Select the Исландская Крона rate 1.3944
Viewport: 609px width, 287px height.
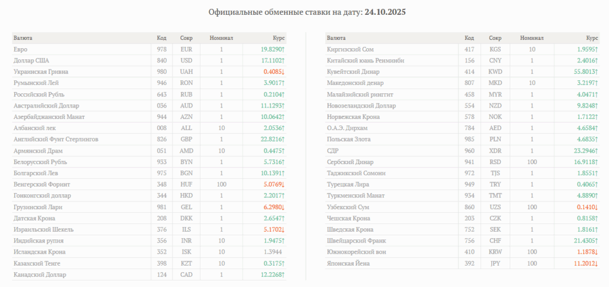pos(271,252)
